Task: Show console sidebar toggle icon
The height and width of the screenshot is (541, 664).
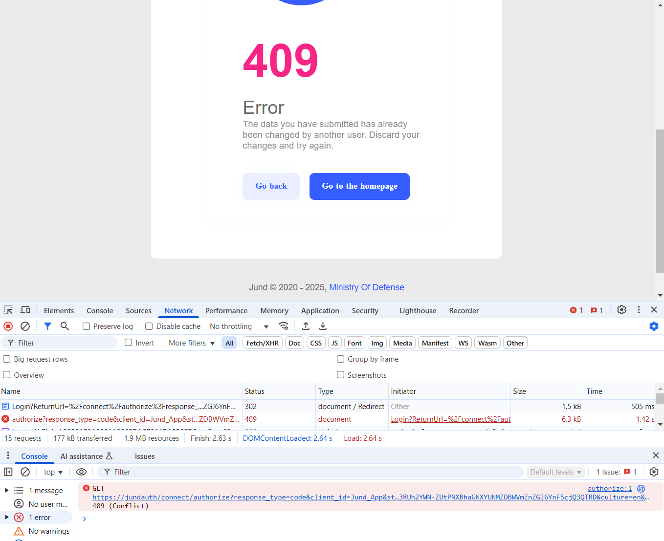Action: point(8,472)
